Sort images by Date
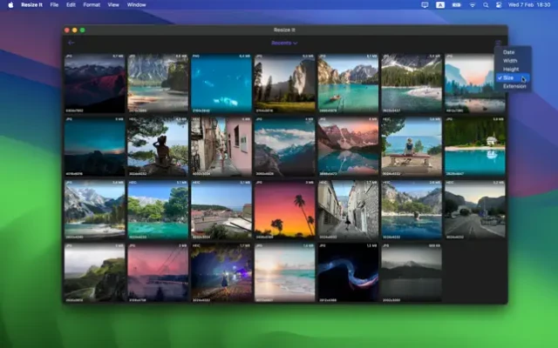 pos(508,52)
